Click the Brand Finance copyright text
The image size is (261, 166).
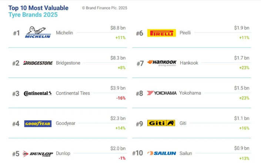coord(104,8)
